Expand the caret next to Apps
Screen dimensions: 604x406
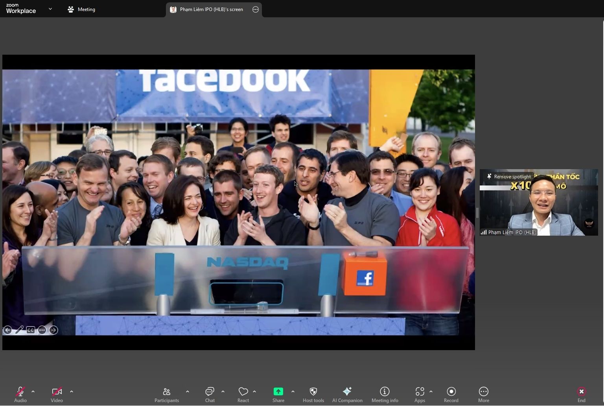[x=431, y=391]
